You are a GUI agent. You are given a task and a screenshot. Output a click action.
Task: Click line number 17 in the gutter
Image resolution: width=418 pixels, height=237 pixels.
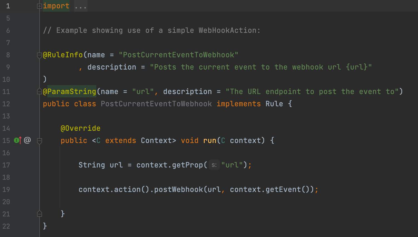point(6,165)
